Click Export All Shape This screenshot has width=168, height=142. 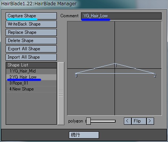pyautogui.click(x=31, y=49)
